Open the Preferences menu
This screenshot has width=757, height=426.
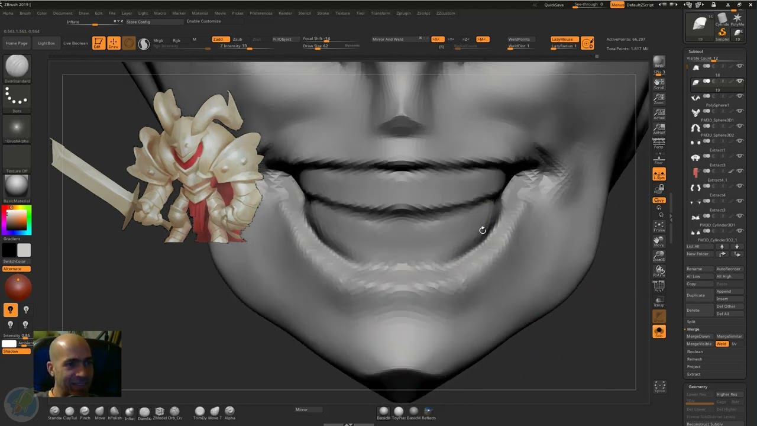pos(261,13)
